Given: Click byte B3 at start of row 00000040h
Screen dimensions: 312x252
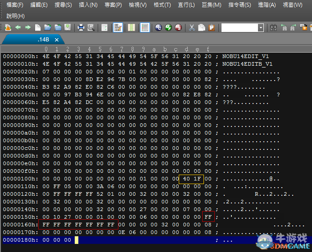Looking at the screenshot, I should click(x=46, y=87).
